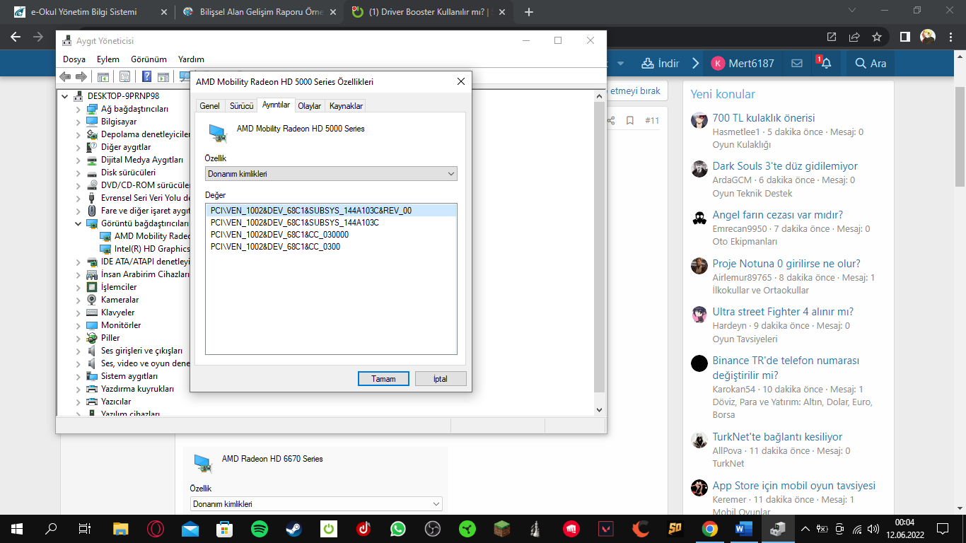The height and width of the screenshot is (543, 966).
Task: Click the Device Manager tree vertical scrollbar
Action: click(599, 252)
